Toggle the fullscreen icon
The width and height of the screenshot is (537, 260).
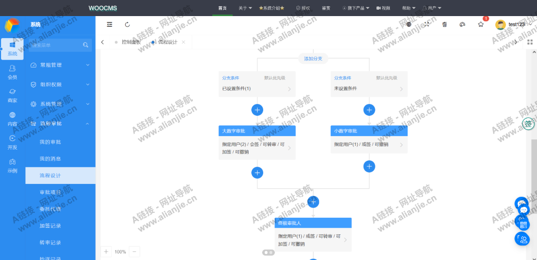[427, 24]
